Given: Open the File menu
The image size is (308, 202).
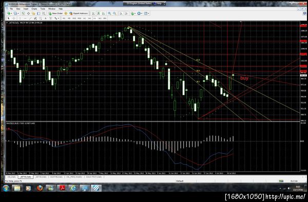Looking at the screenshot, I should (x=11, y=9).
